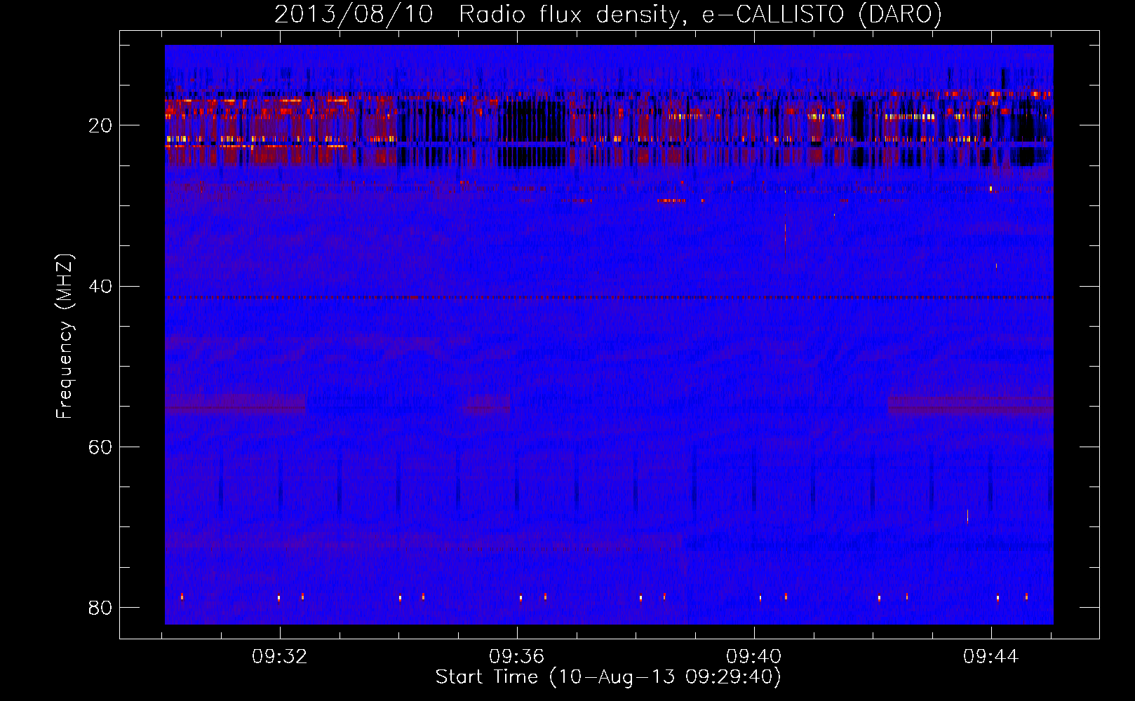Click the '80' frequency tick label
The width and height of the screenshot is (1135, 701).
(x=100, y=608)
